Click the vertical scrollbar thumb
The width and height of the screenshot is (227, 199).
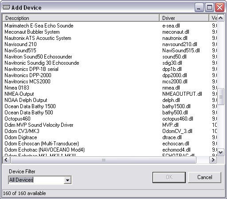[221, 97]
